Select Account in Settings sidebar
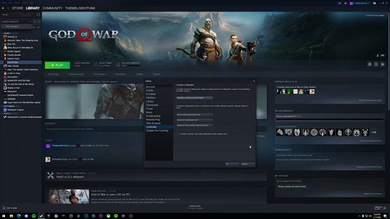390x219 pixels. (151, 87)
